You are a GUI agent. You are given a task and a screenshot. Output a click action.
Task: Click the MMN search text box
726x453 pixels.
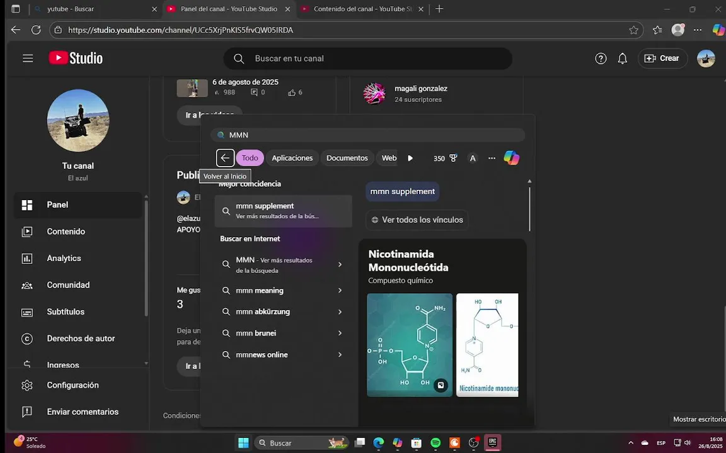click(x=368, y=135)
